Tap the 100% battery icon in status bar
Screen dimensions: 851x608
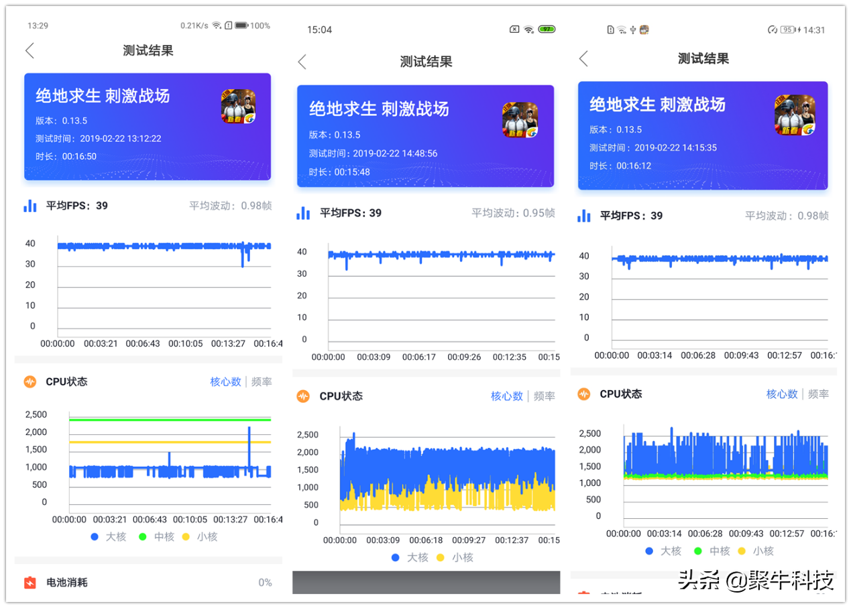click(x=241, y=25)
